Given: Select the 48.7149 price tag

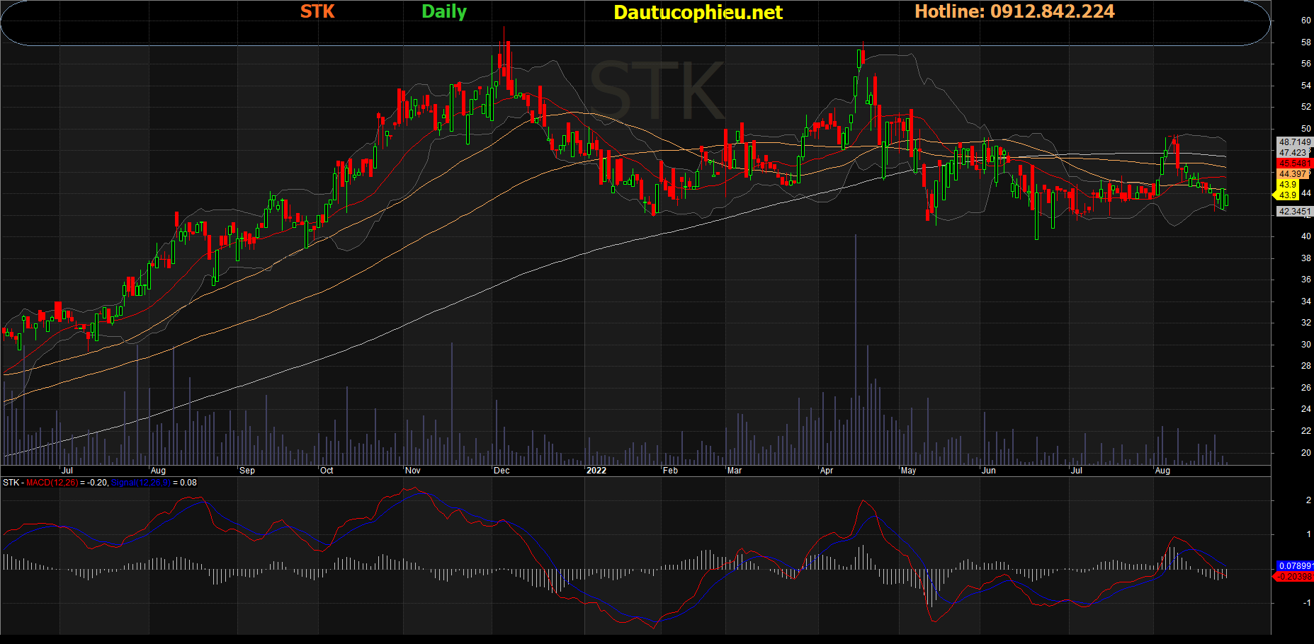Looking at the screenshot, I should click(x=1295, y=142).
